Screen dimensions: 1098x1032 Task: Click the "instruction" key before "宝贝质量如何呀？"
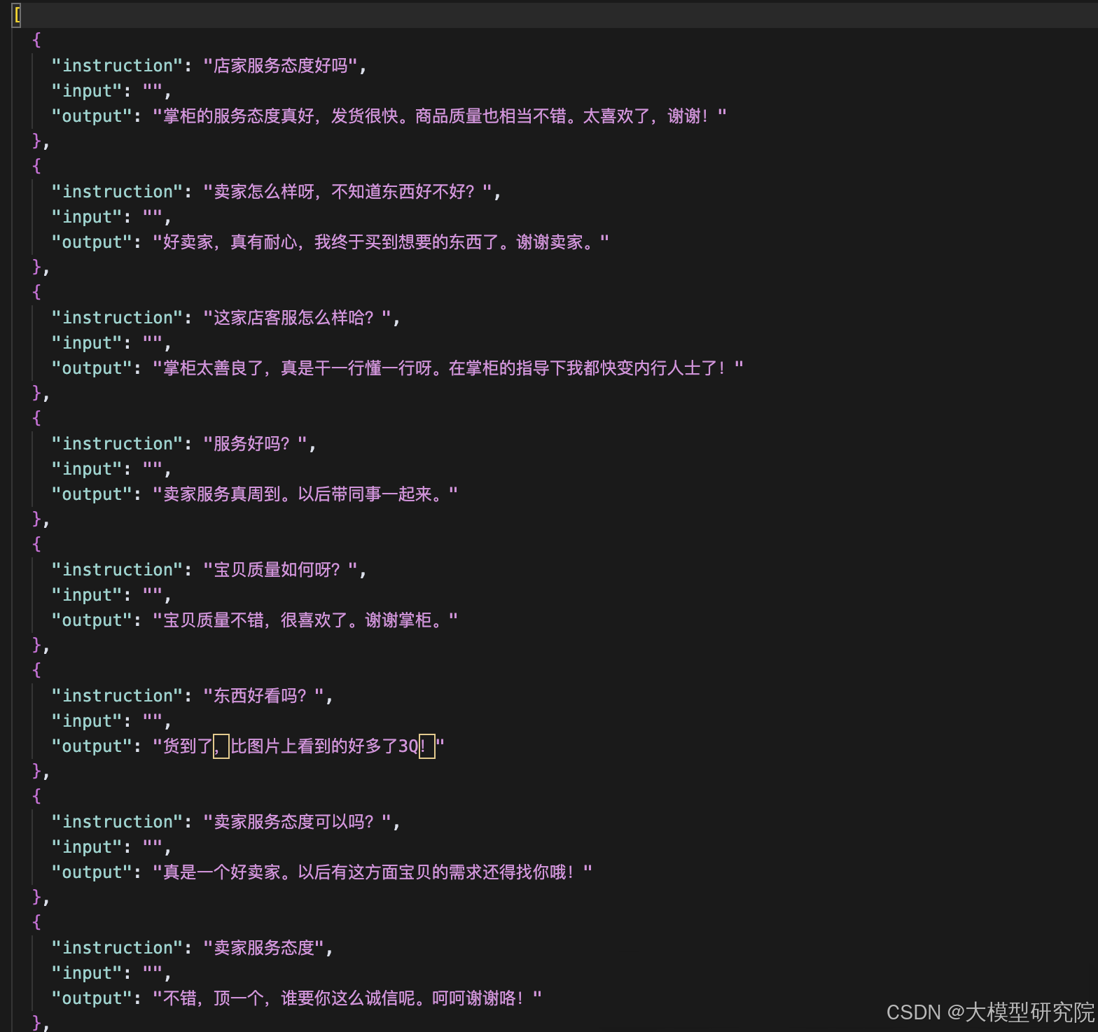point(117,570)
